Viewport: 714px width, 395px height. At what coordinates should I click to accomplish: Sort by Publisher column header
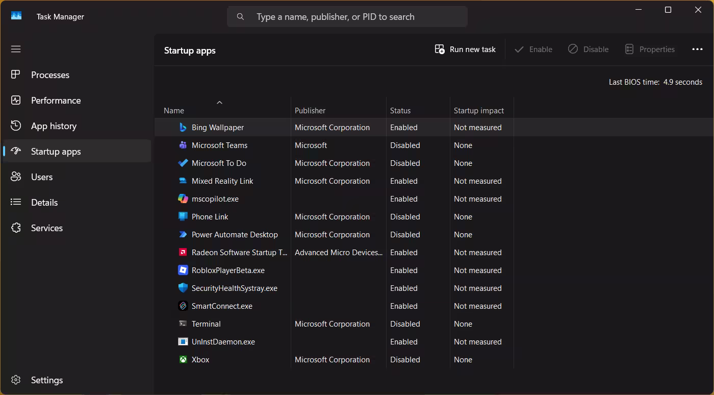pyautogui.click(x=339, y=108)
